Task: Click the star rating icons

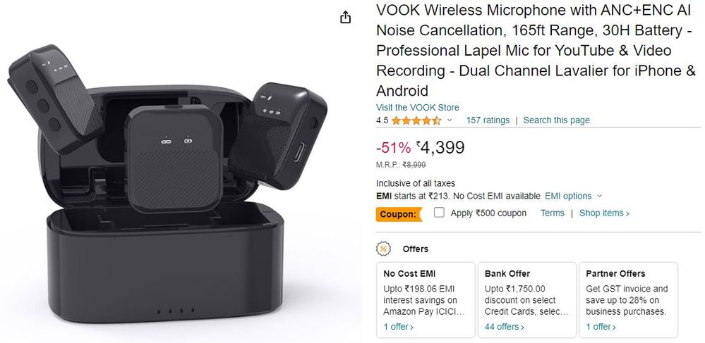Action: (x=416, y=120)
